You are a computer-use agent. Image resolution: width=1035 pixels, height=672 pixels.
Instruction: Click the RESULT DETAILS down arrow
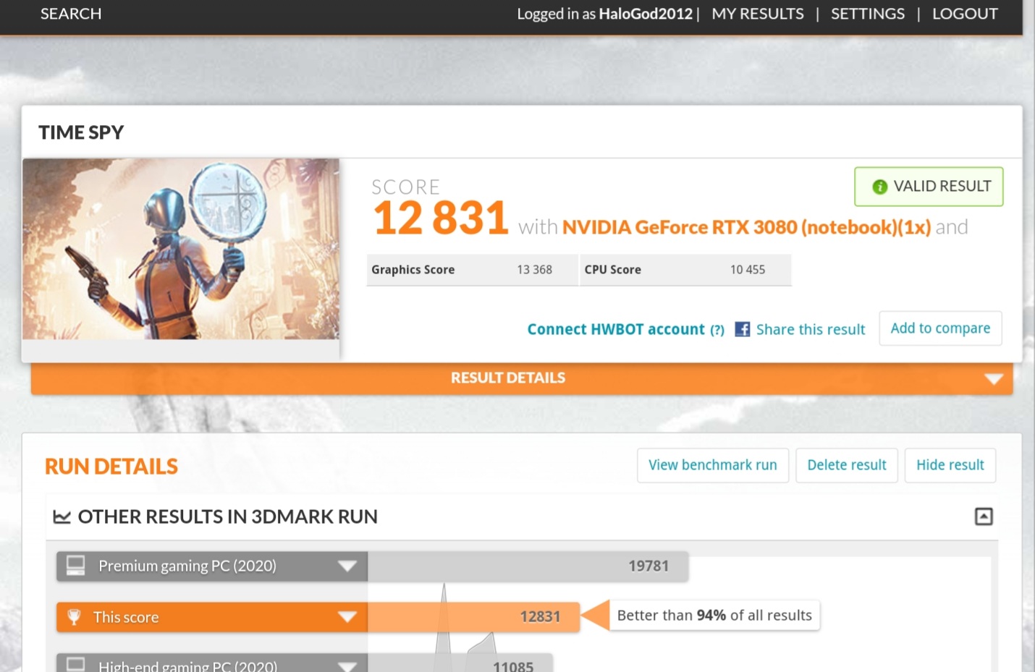coord(994,379)
